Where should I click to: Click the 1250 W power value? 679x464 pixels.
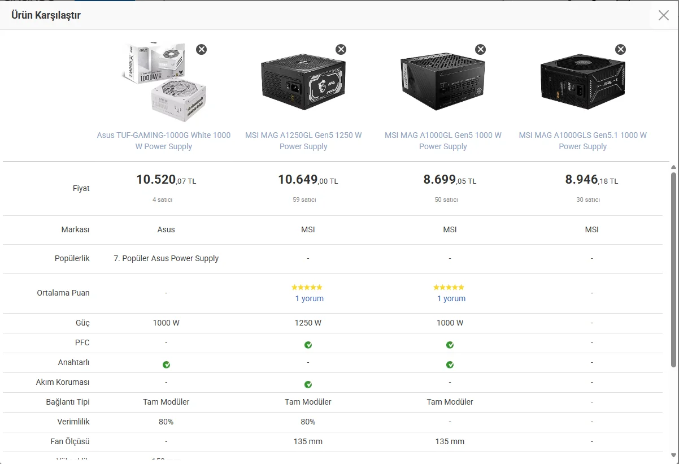308,323
